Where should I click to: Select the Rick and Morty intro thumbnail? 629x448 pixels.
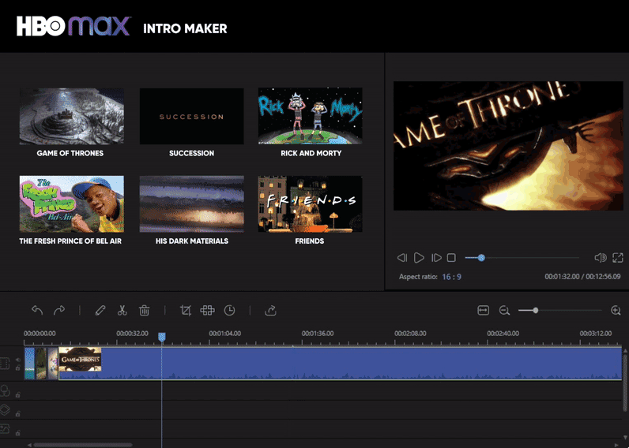(x=310, y=116)
